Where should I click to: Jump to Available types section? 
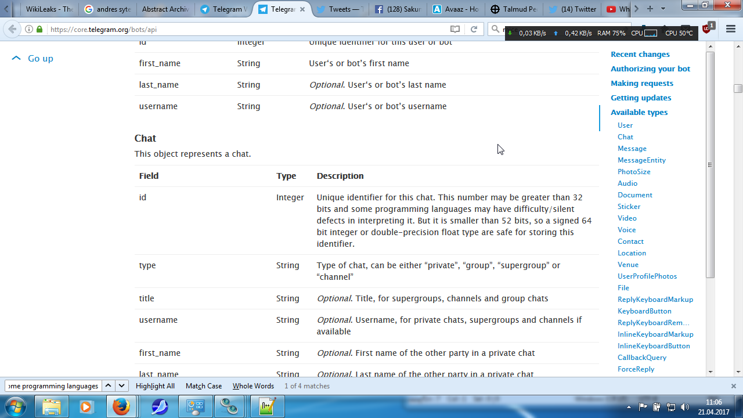pyautogui.click(x=639, y=112)
